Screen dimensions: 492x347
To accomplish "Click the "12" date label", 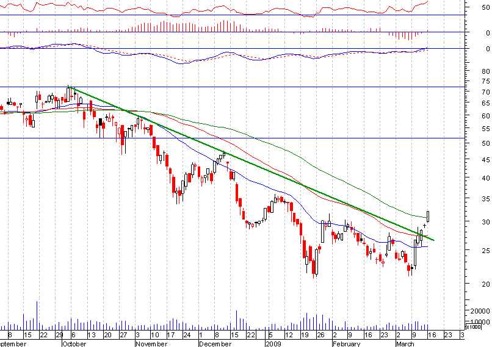I will (x=289, y=335).
